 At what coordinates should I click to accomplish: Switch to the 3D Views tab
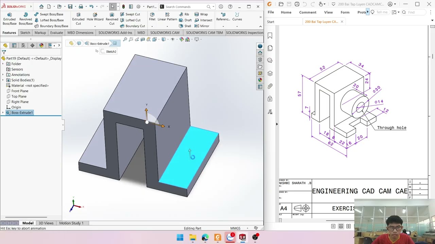[46, 223]
